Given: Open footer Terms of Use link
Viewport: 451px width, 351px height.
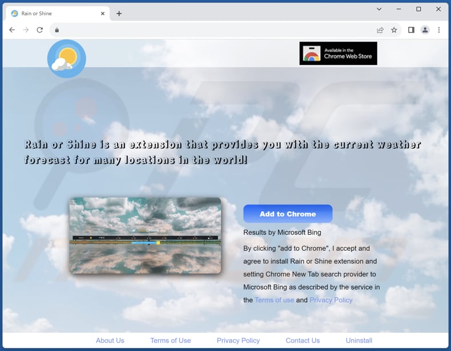Looking at the screenshot, I should tap(171, 340).
